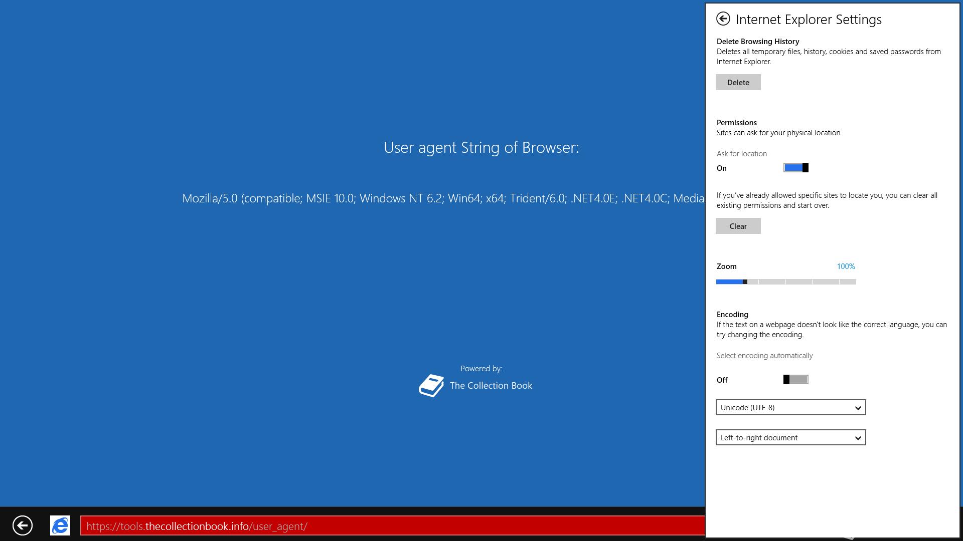
Task: Click the Encoding heading
Action: [732, 315]
